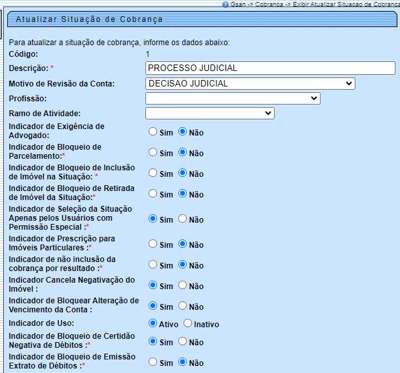Open the Motivo de Revisão da Conta dropdown
The height and width of the screenshot is (373, 400).
pyautogui.click(x=250, y=83)
